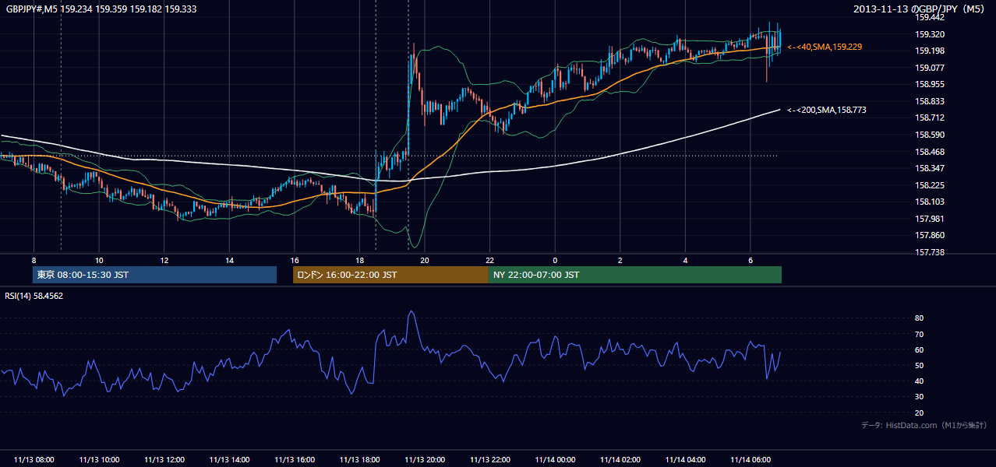The width and height of the screenshot is (996, 467).
Task: Click the bottom time label 11/14 00:00
Action: click(x=555, y=460)
